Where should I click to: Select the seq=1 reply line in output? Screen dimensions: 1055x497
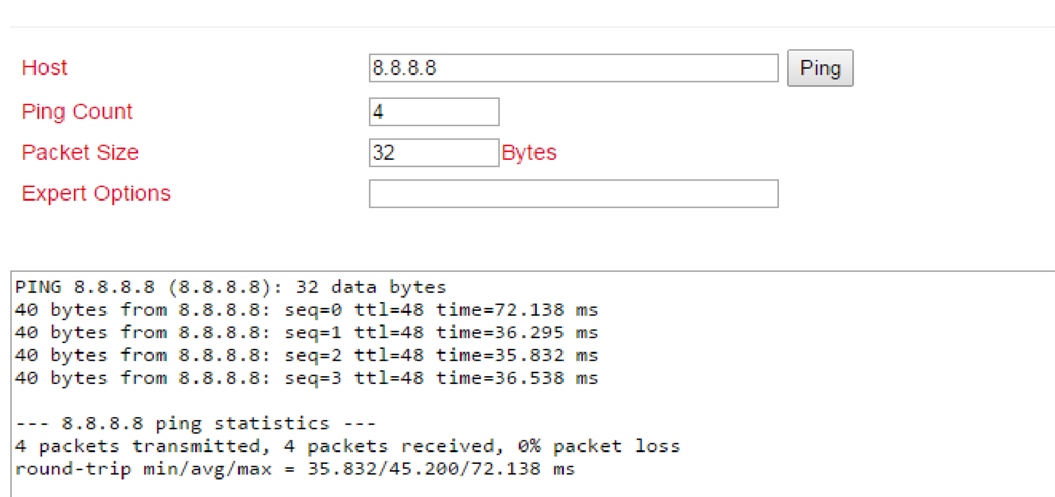click(x=306, y=332)
